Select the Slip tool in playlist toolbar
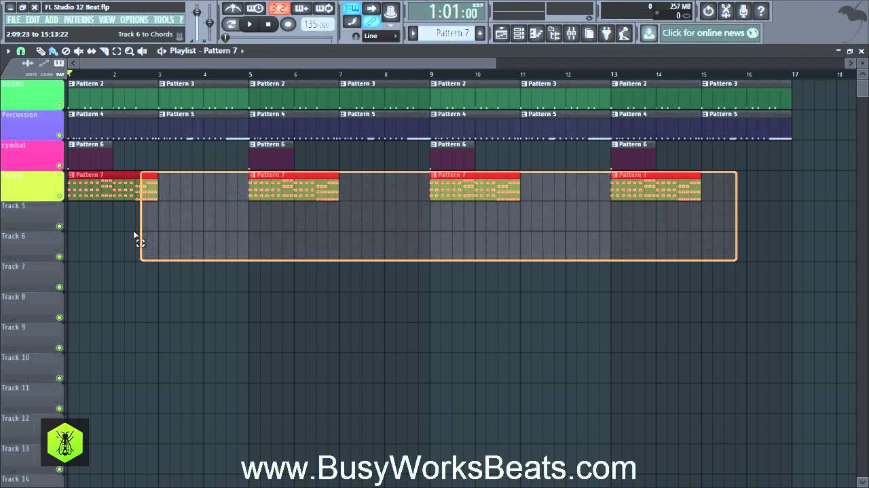 [92, 51]
